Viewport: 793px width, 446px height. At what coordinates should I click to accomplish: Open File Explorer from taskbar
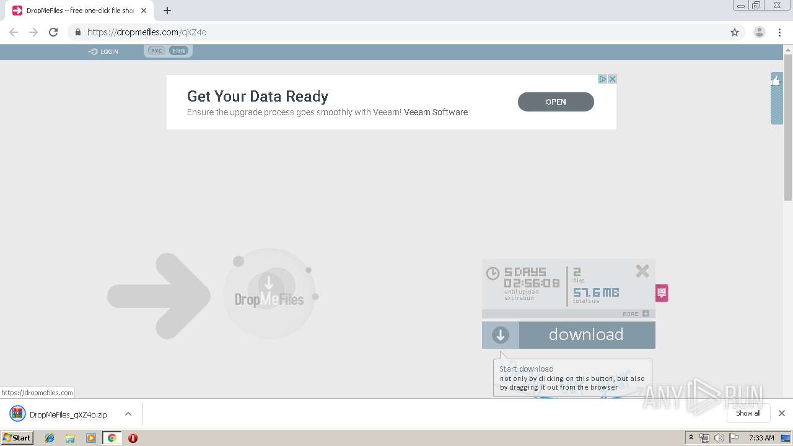tap(70, 438)
